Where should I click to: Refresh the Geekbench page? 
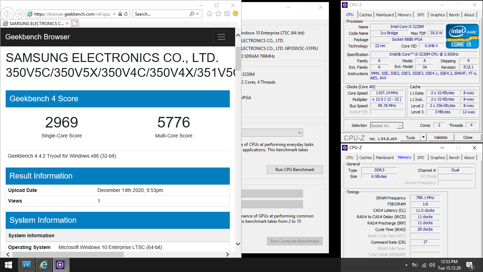126,14
